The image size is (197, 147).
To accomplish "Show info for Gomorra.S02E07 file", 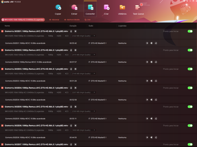I will point(71,144).
